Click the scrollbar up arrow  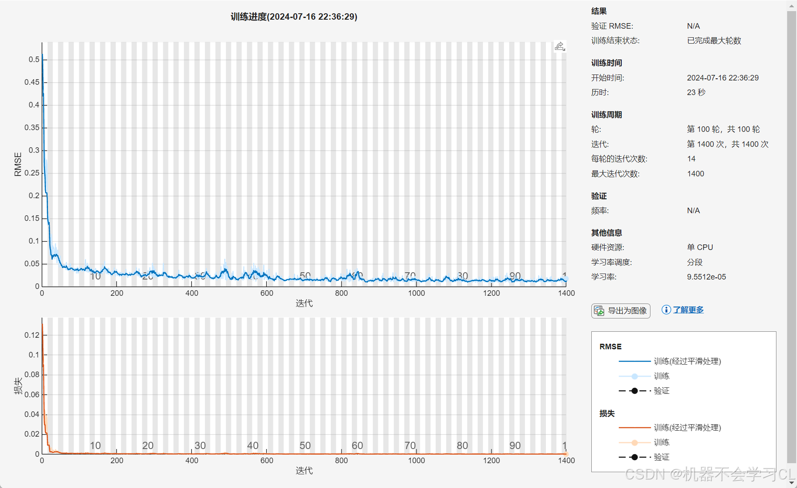791,6
